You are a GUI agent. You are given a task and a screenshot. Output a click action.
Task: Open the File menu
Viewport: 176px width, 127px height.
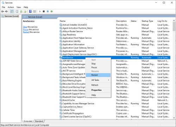4,7
